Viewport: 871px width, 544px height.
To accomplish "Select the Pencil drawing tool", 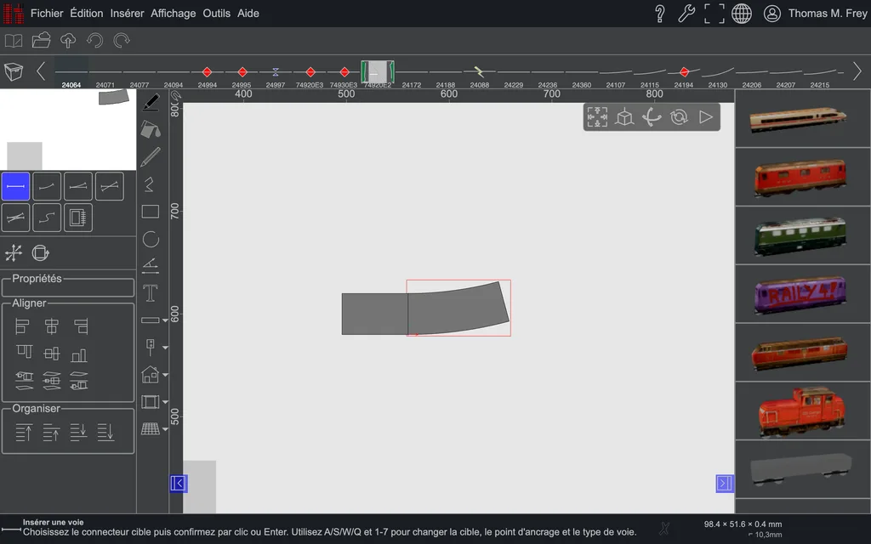I will 151,157.
